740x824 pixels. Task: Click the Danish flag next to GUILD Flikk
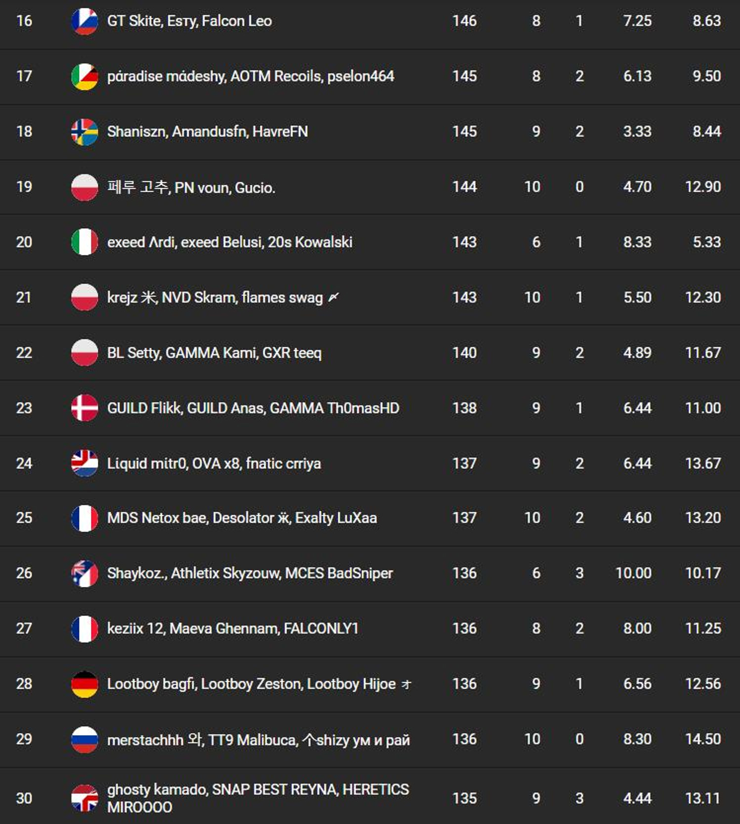[84, 408]
